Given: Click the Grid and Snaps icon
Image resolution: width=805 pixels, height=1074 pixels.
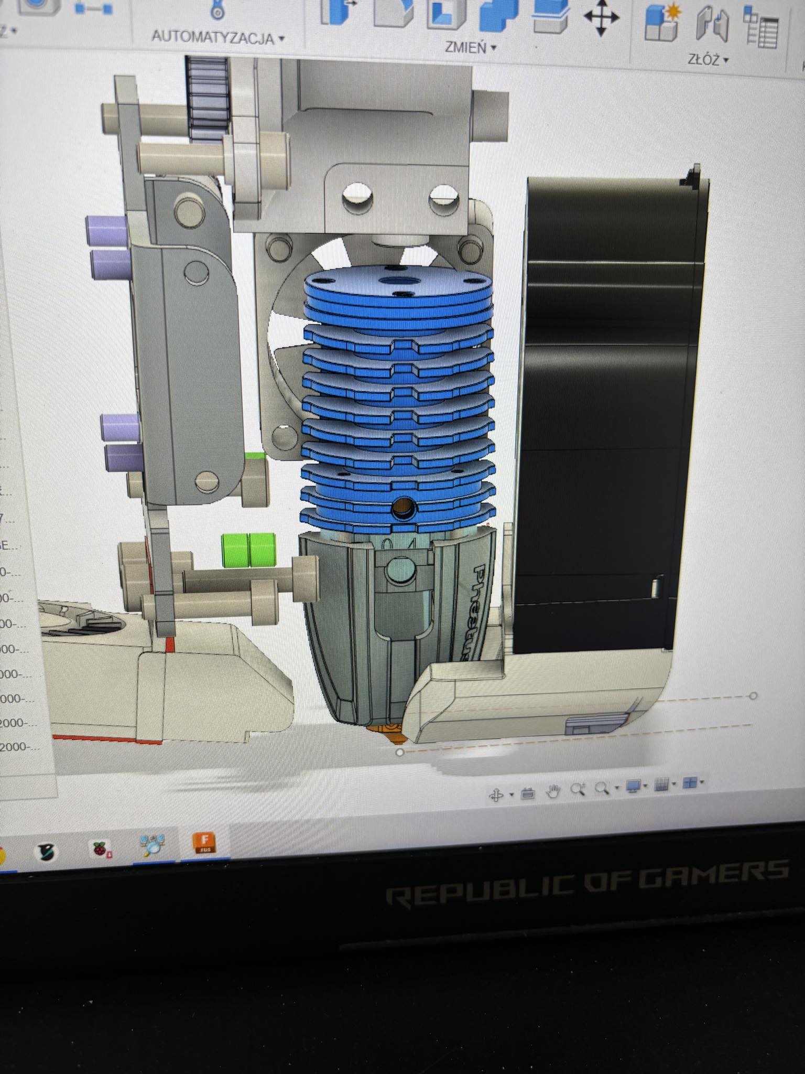Looking at the screenshot, I should 662,784.
